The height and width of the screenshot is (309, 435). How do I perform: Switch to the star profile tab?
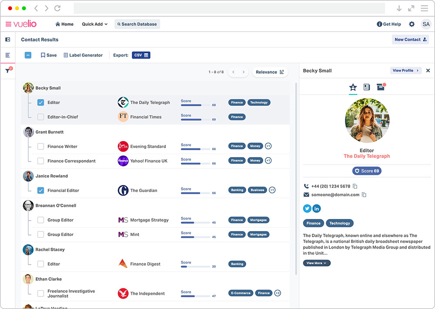(x=353, y=87)
